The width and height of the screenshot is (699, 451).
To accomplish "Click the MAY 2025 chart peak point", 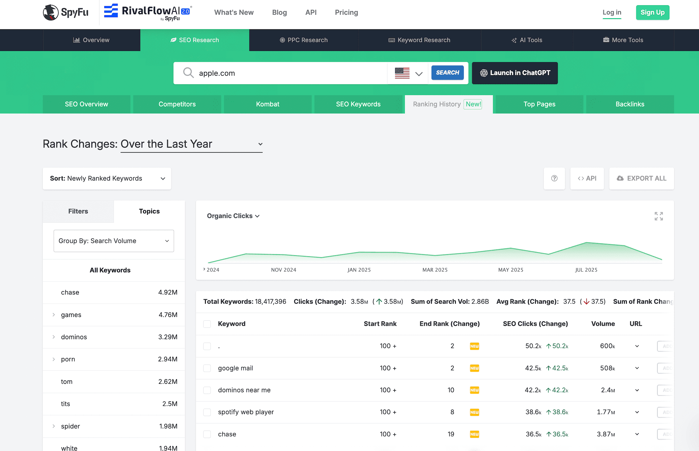I will coord(510,248).
